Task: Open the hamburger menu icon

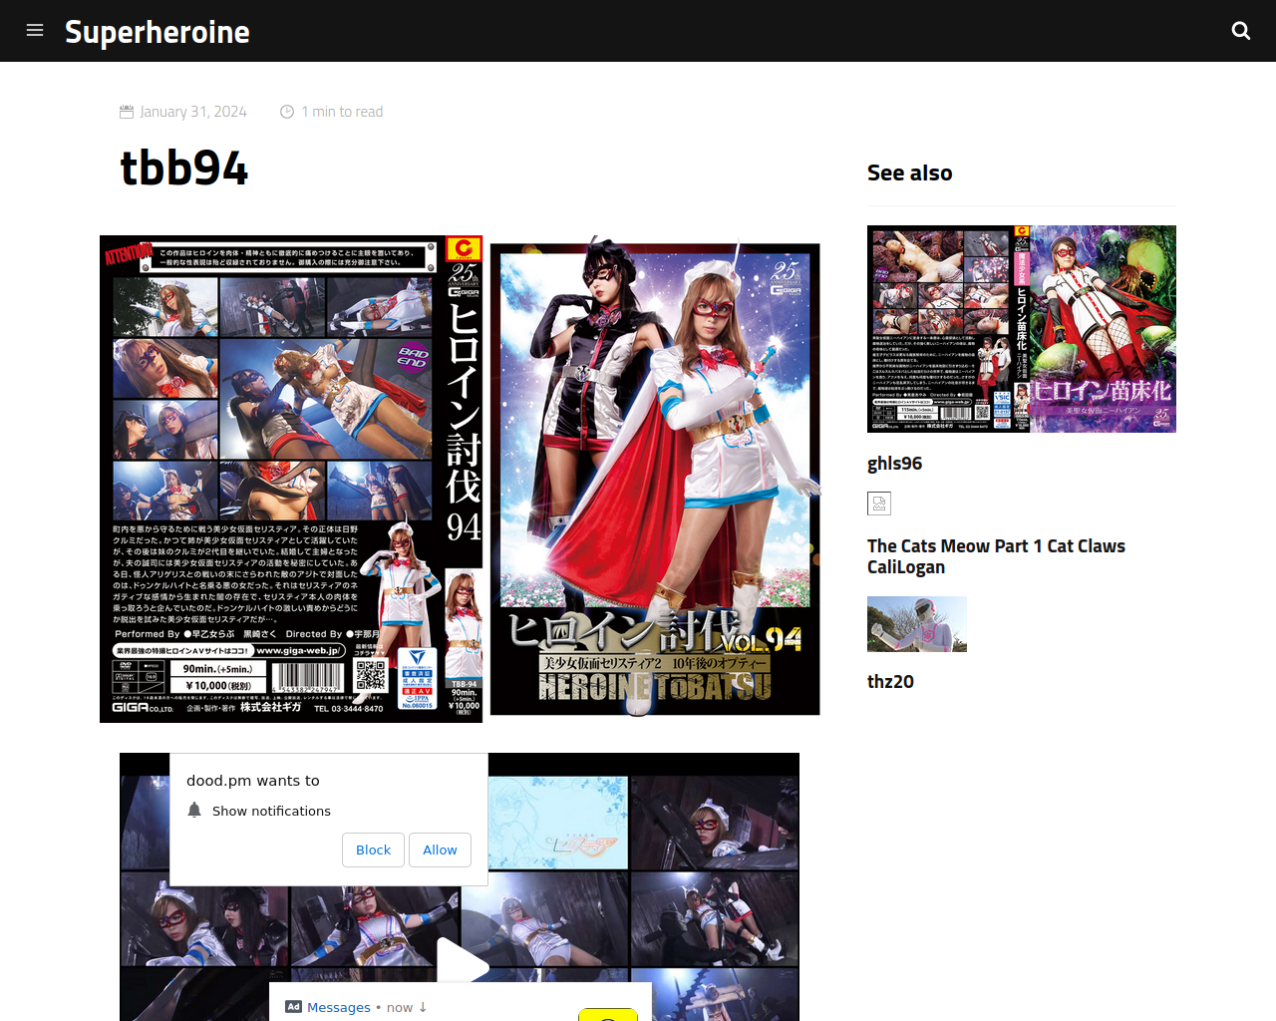Action: coord(35,30)
